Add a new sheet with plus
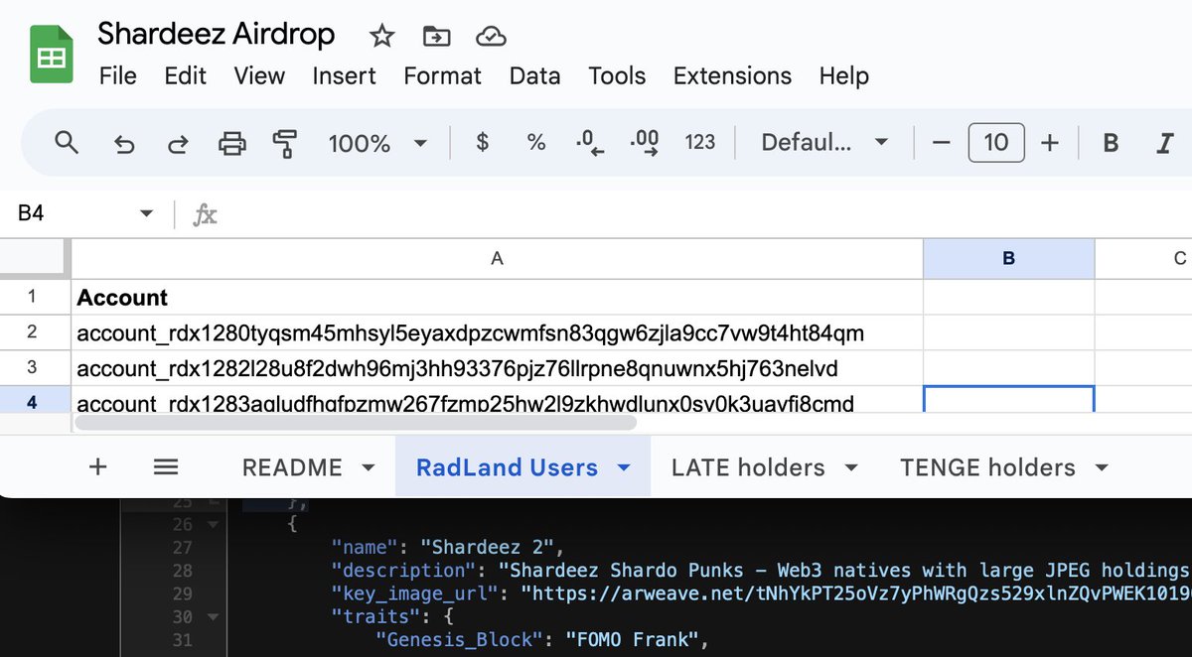The height and width of the screenshot is (657, 1192). 97,467
